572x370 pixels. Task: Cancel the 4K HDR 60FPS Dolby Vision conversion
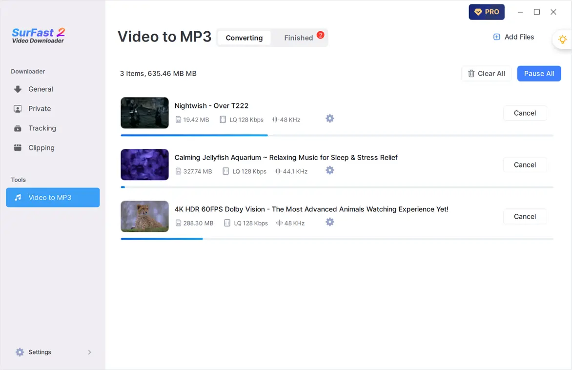pyautogui.click(x=525, y=217)
